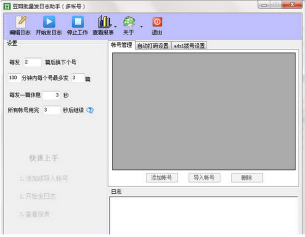
Task: Open the adsl拨号设置 tab
Action: (189, 46)
